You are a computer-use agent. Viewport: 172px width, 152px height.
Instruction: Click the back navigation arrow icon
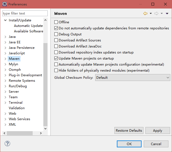pos(145,13)
